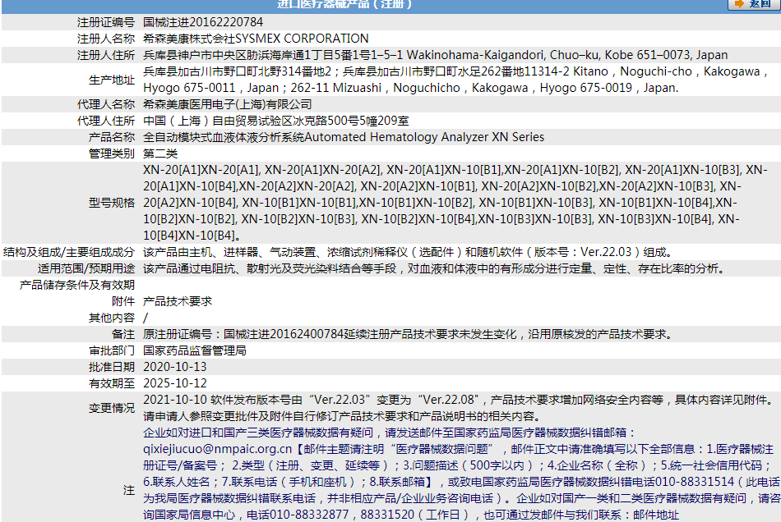The image size is (781, 522).
Task: Click the 批准日期 label
Action: point(112,367)
